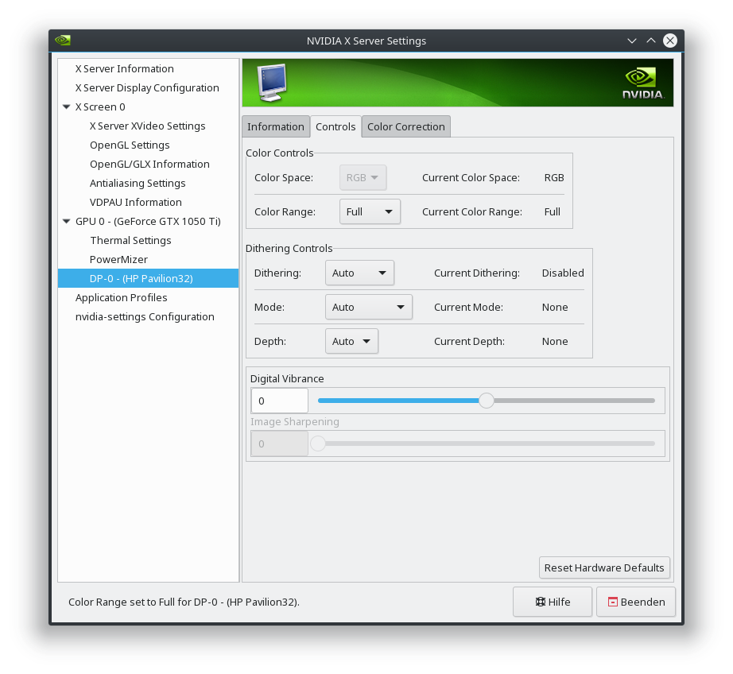733x674 pixels.
Task: Click the Dithering Controls group label
Action: click(289, 248)
